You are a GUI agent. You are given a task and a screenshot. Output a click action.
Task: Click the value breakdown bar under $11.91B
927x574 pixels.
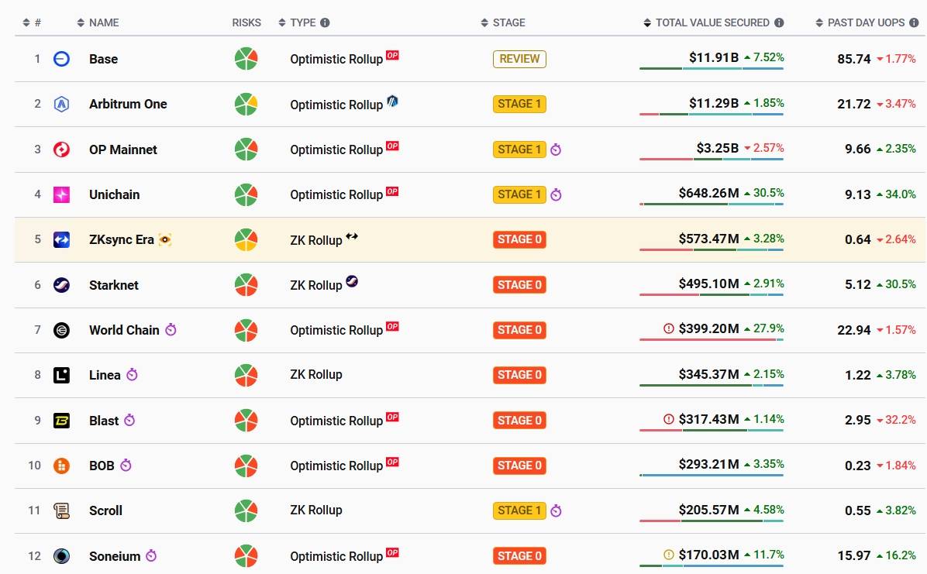(712, 69)
